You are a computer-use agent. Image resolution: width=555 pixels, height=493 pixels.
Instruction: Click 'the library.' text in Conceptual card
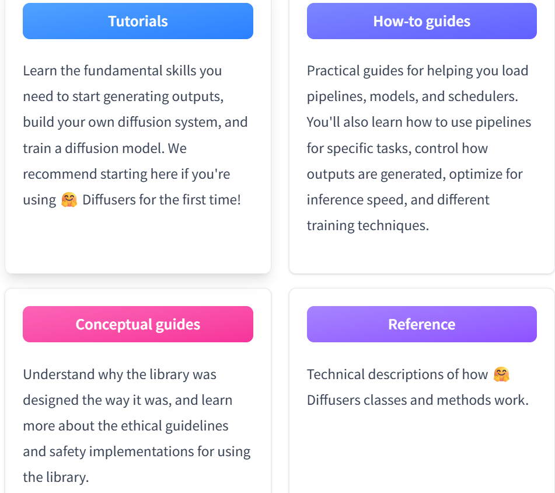click(x=56, y=477)
